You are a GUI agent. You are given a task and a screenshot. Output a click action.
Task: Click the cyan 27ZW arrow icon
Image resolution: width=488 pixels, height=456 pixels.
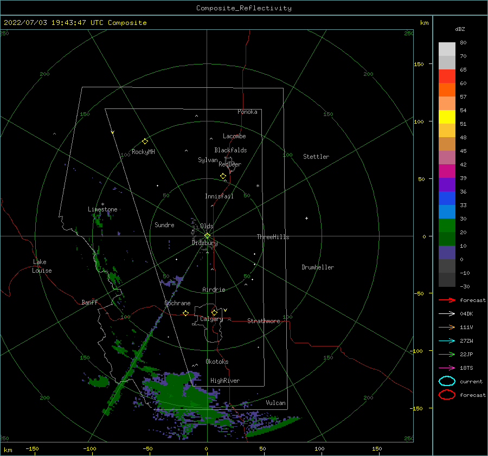coord(447,341)
